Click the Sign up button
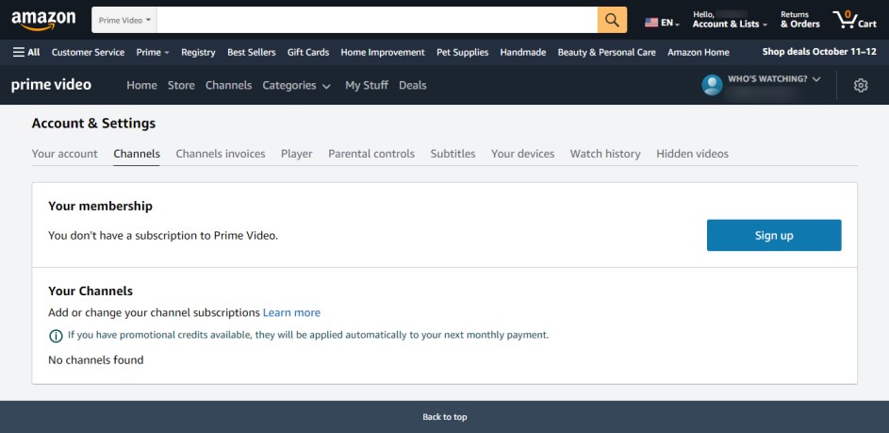The image size is (889, 433). [774, 236]
